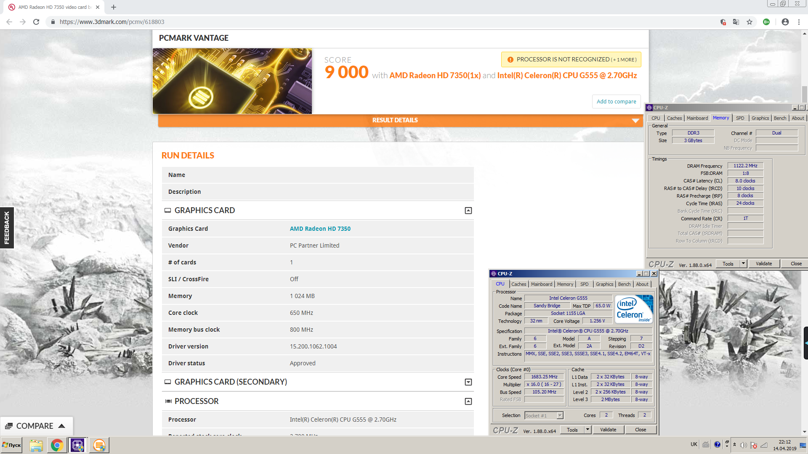Open Tools dropdown arrow in Memory CPU-Z window

tap(743, 264)
